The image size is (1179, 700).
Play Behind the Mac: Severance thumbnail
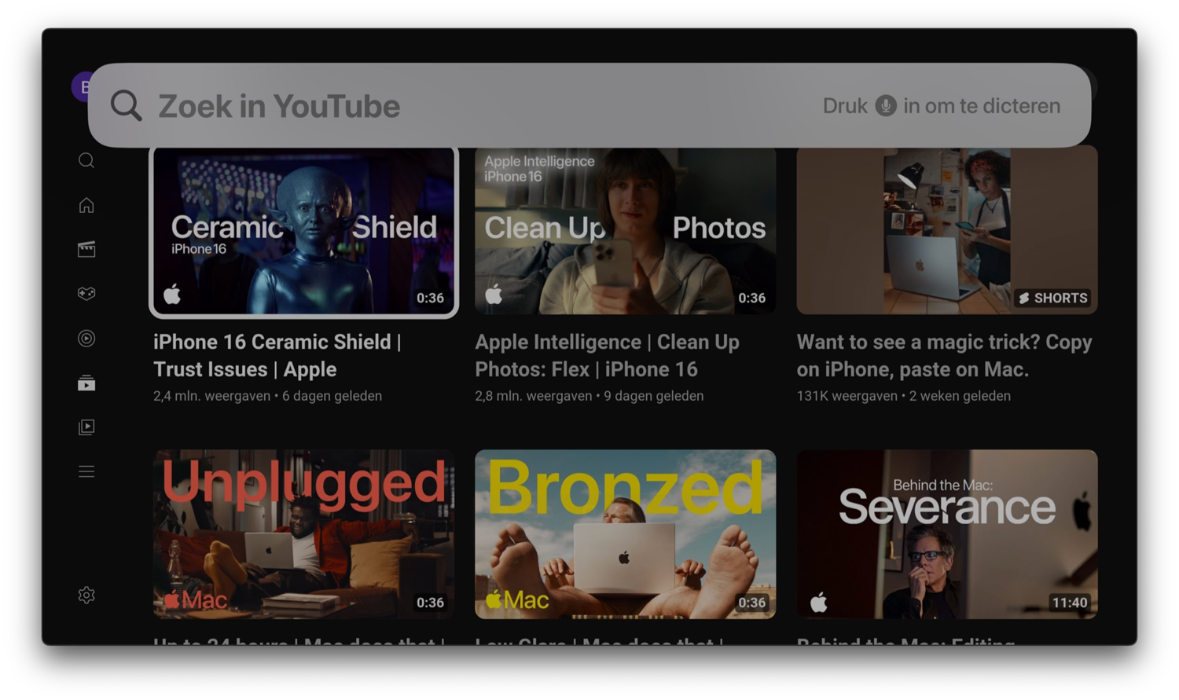point(947,534)
